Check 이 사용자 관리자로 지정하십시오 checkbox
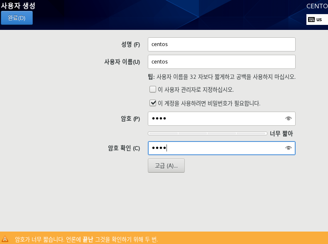 tap(153, 89)
